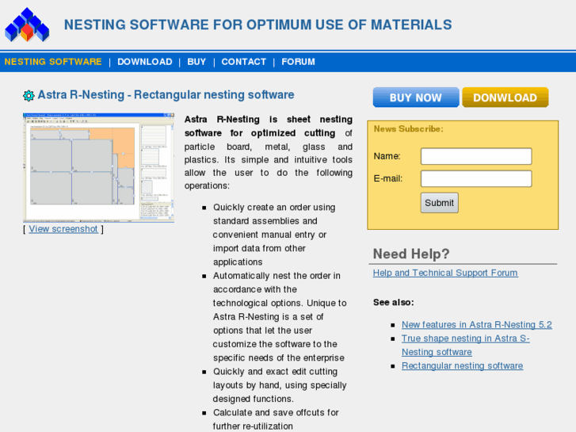Click the See also: label
The image size is (576, 432).
click(394, 302)
